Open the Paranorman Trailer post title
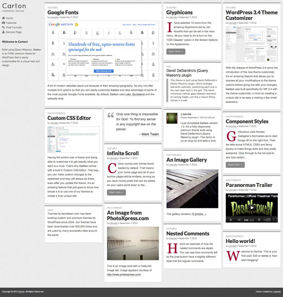 [x=249, y=185]
